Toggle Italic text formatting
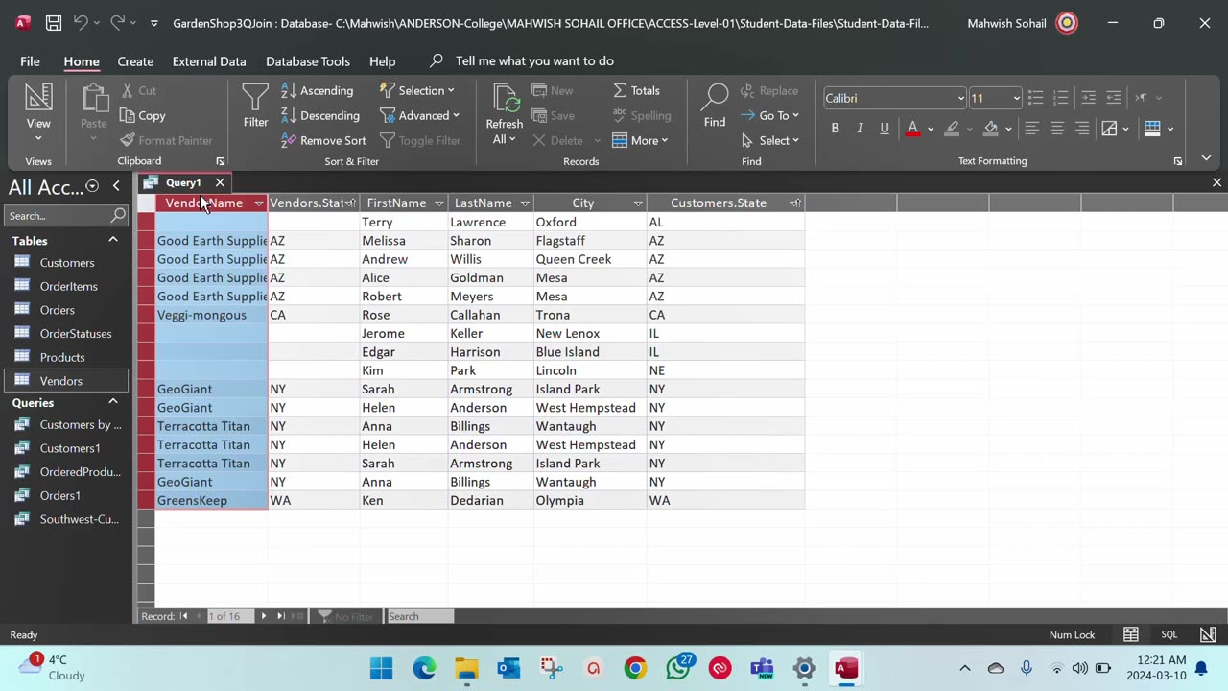Viewport: 1228px width, 691px height. (860, 128)
